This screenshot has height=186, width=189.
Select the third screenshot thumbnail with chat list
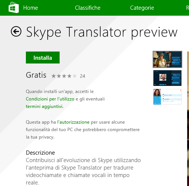tap(167, 97)
